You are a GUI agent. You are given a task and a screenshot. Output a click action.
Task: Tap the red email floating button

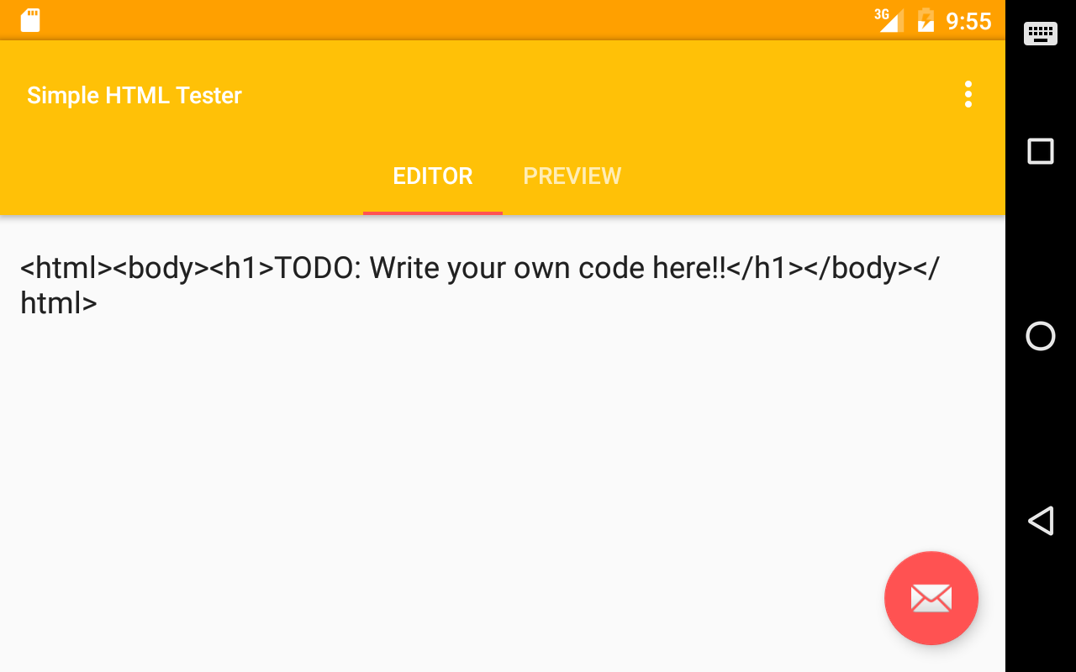(x=931, y=598)
